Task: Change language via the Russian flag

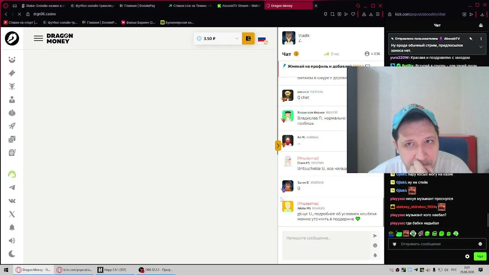Action: [x=262, y=39]
